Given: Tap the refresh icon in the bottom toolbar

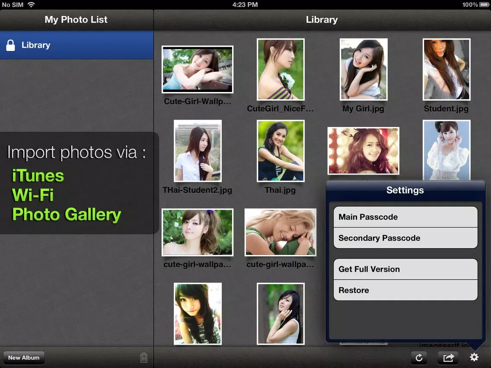Looking at the screenshot, I should point(419,357).
